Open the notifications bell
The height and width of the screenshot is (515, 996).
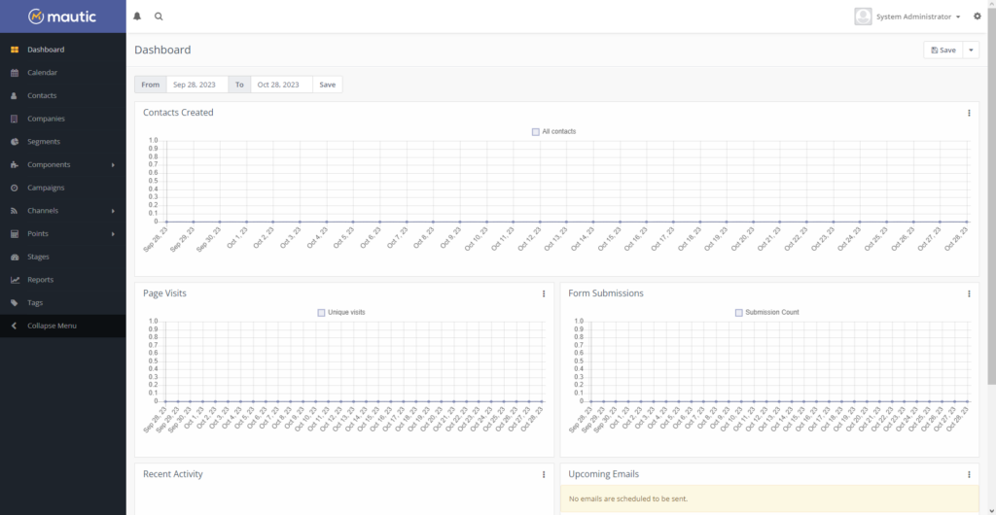click(137, 17)
